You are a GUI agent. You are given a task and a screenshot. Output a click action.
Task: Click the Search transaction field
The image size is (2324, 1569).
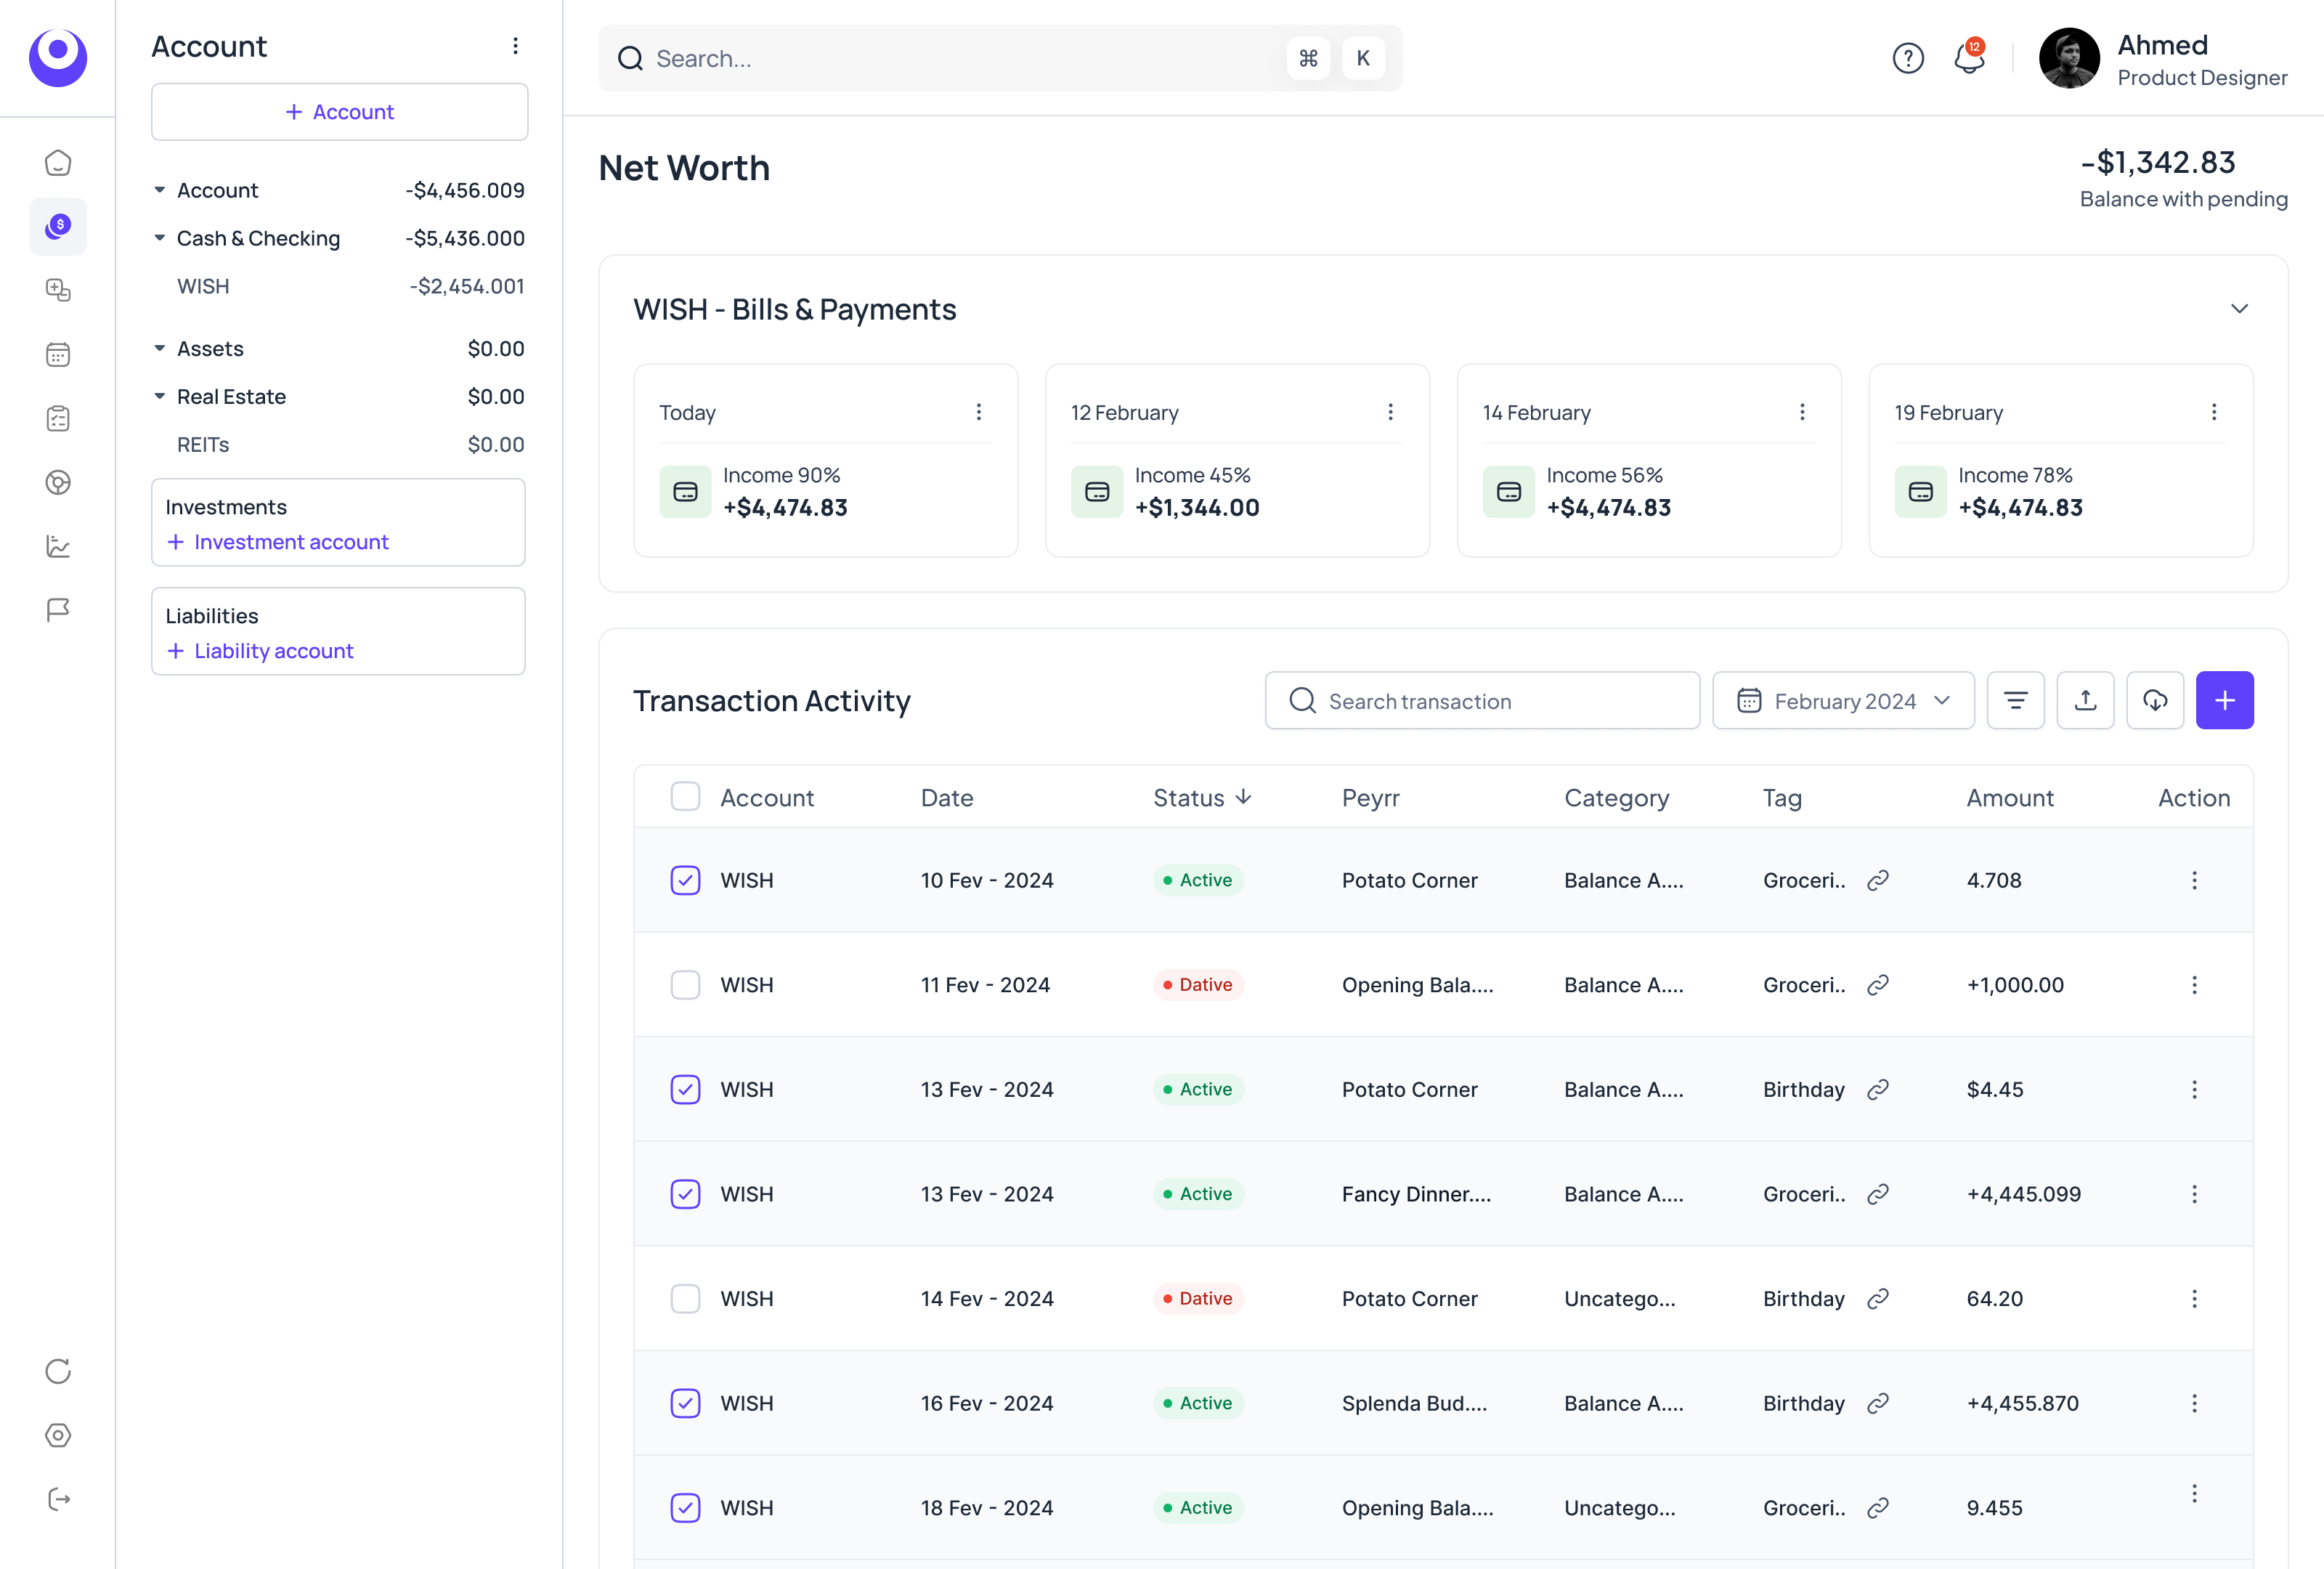1482,700
